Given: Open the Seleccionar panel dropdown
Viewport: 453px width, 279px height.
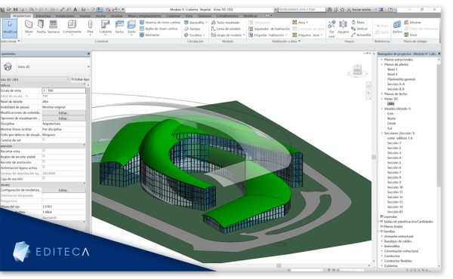Looking at the screenshot, I should pyautogui.click(x=10, y=41).
